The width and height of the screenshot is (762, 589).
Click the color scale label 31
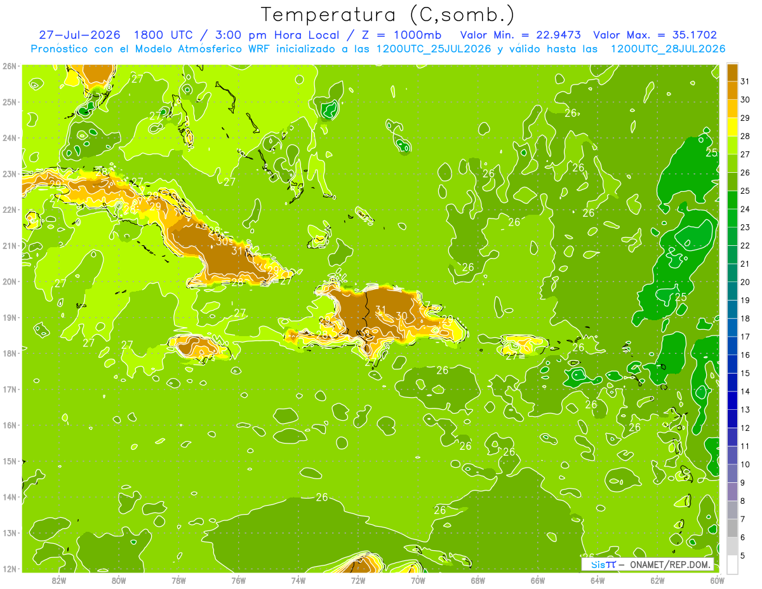tap(745, 81)
